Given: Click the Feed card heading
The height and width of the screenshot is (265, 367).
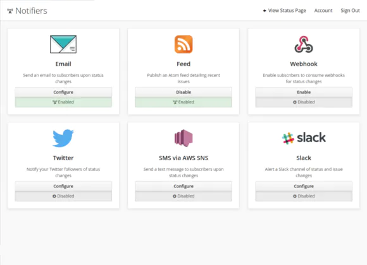Looking at the screenshot, I should coord(183,64).
